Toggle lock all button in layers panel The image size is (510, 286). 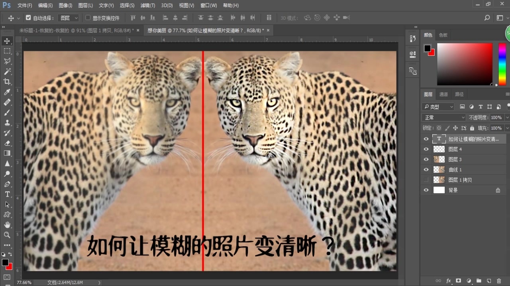tap(472, 128)
